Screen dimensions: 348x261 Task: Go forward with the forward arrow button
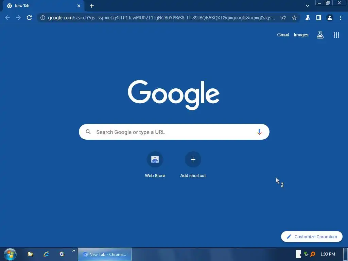coord(18,18)
